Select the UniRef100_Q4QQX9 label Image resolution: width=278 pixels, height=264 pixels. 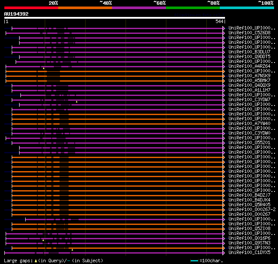pyautogui.click(x=249, y=86)
